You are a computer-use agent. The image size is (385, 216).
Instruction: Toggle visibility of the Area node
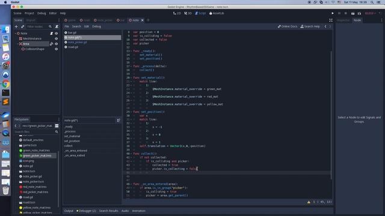click(56, 44)
